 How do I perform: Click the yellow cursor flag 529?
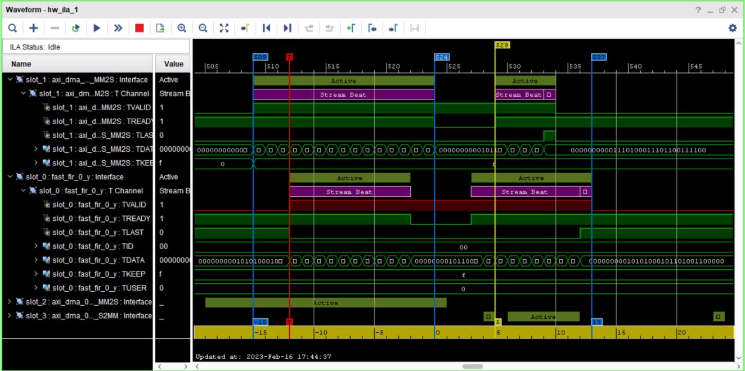[x=502, y=44]
